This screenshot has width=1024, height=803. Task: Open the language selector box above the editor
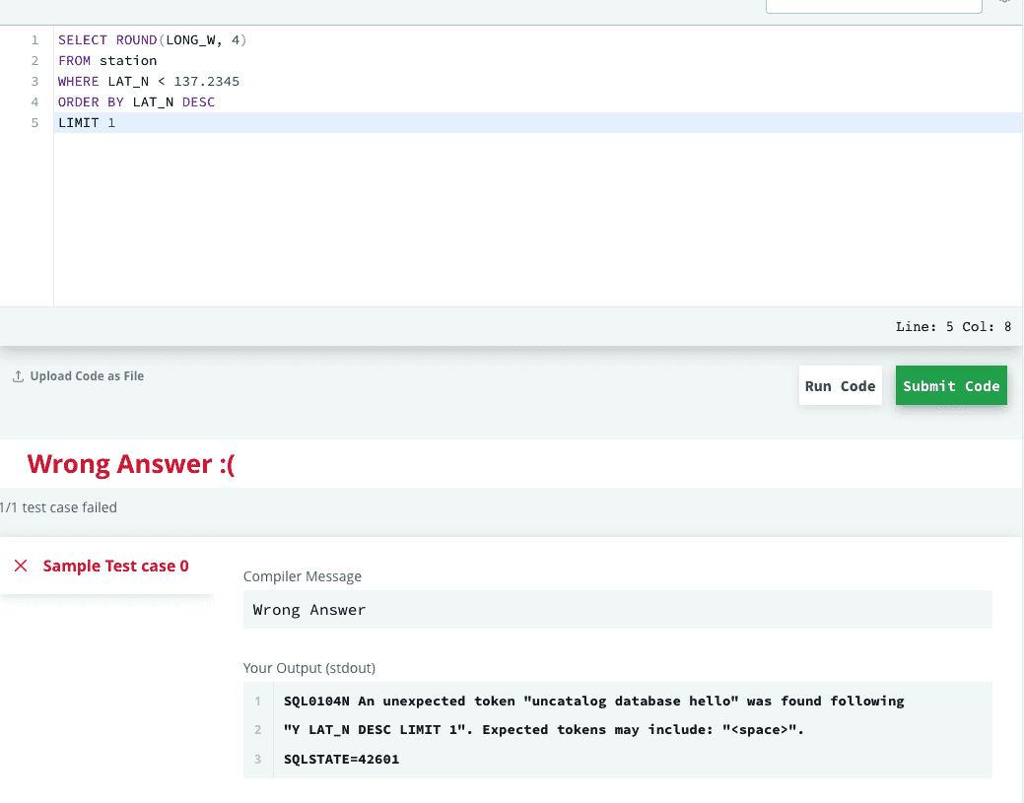(x=873, y=5)
